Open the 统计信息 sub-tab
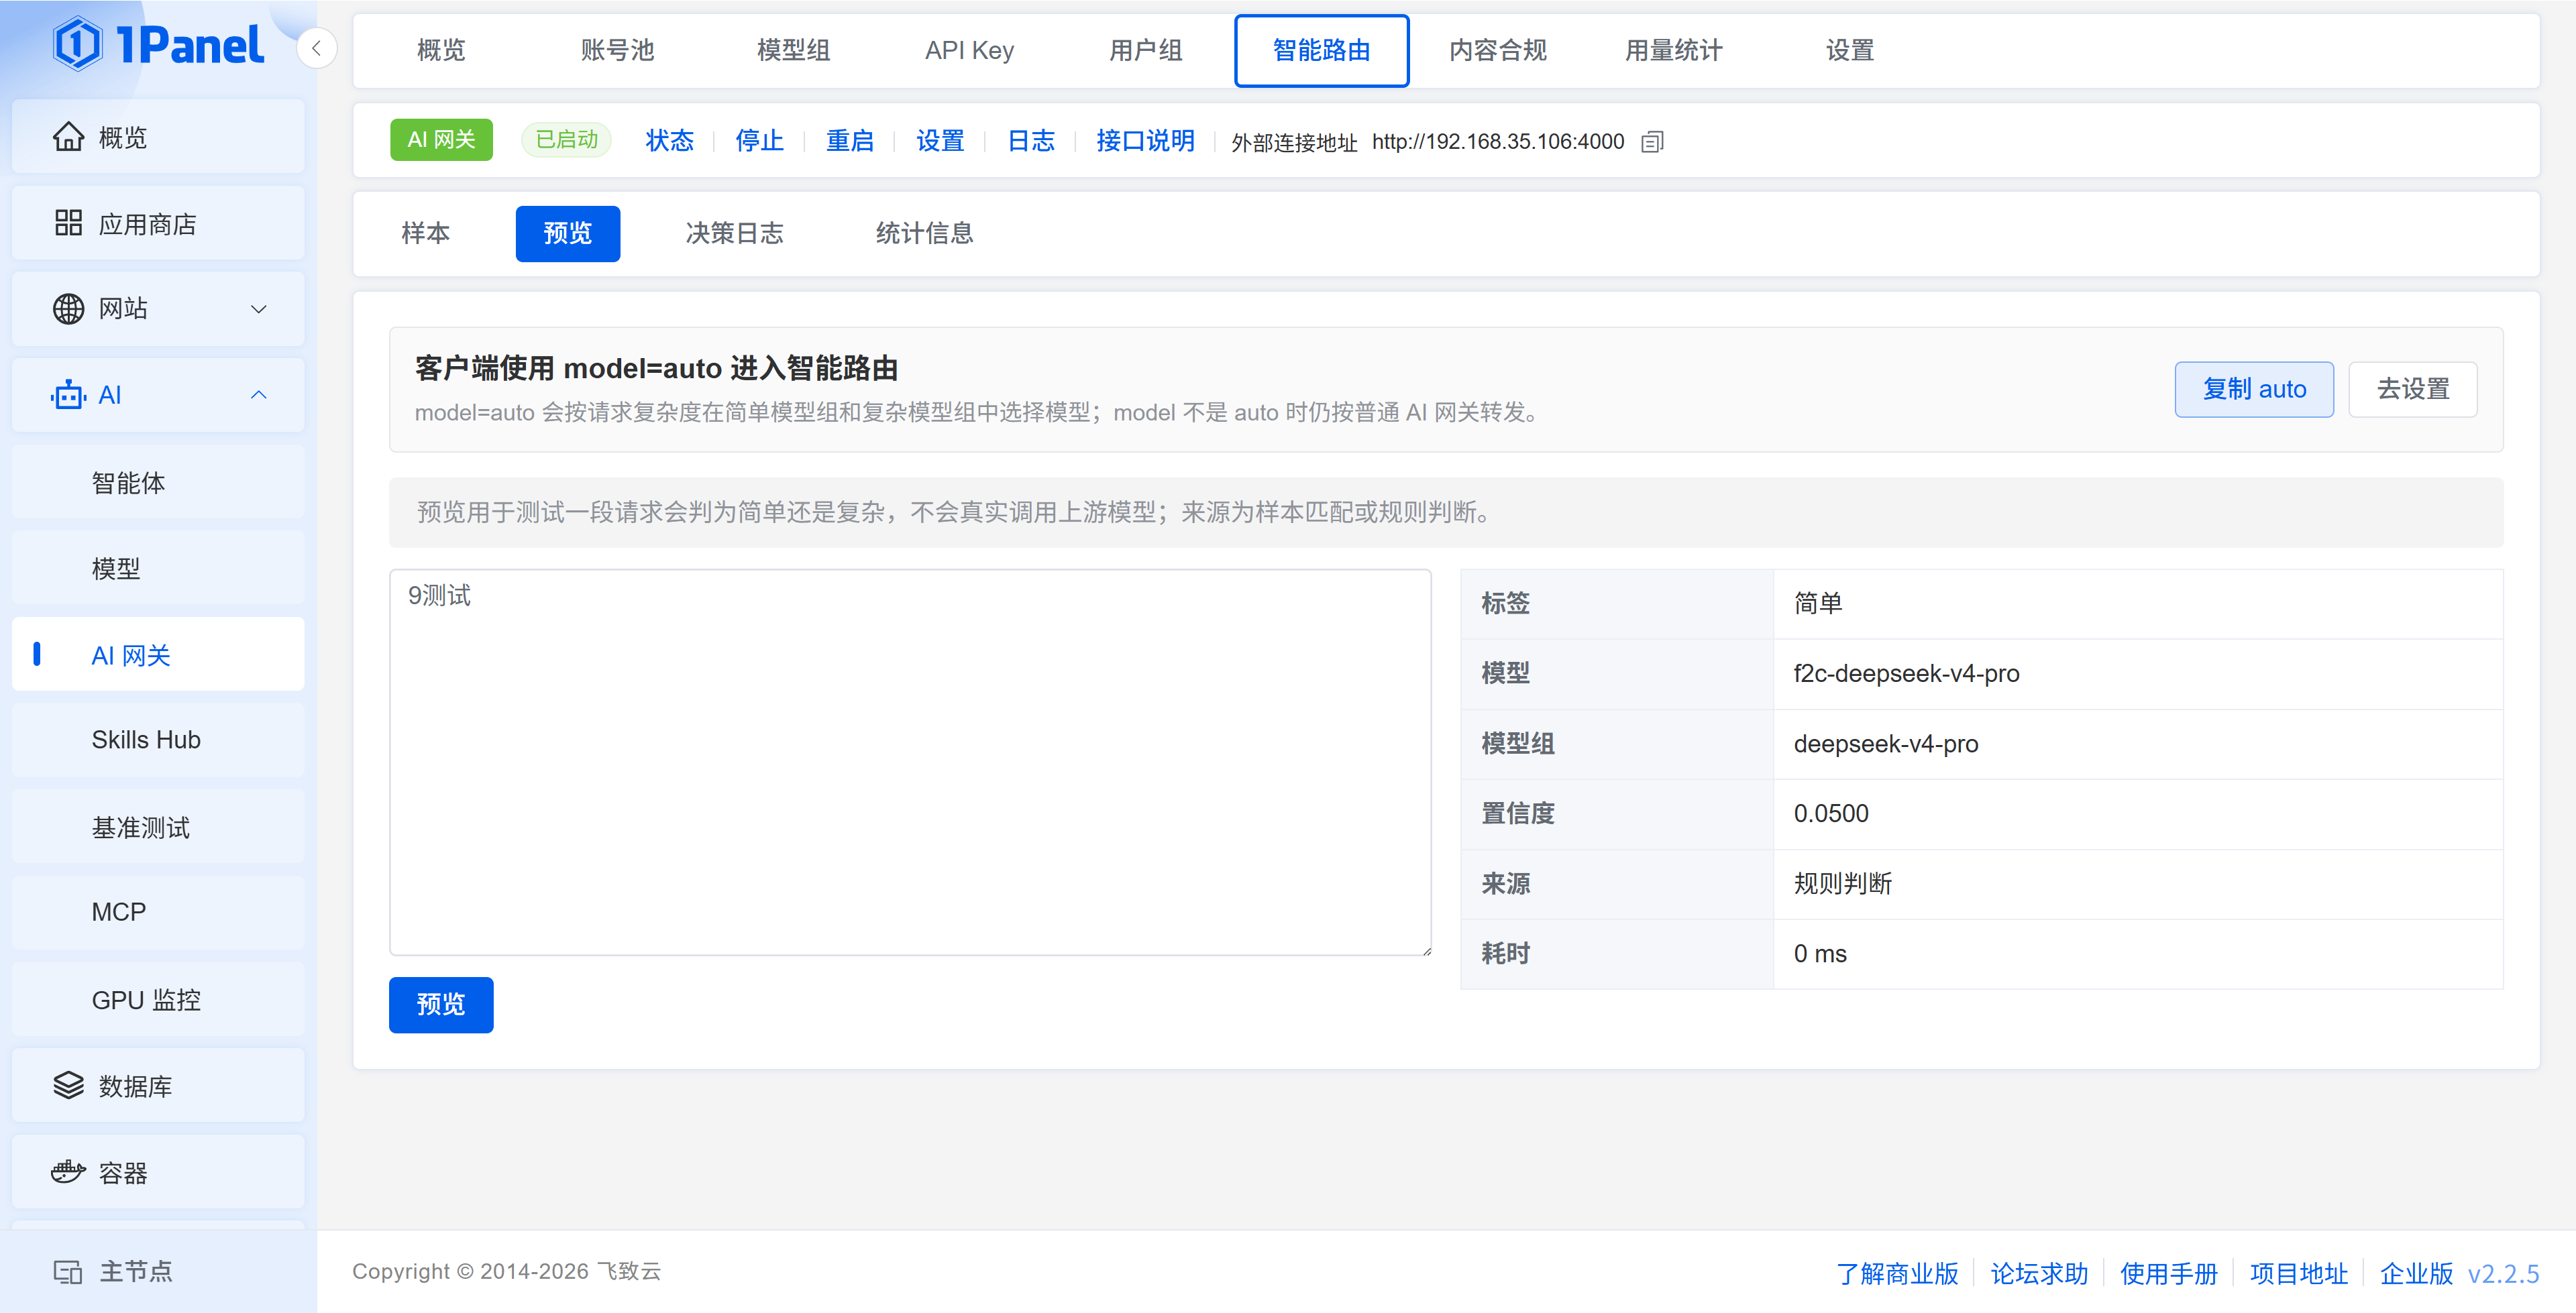 [x=924, y=233]
